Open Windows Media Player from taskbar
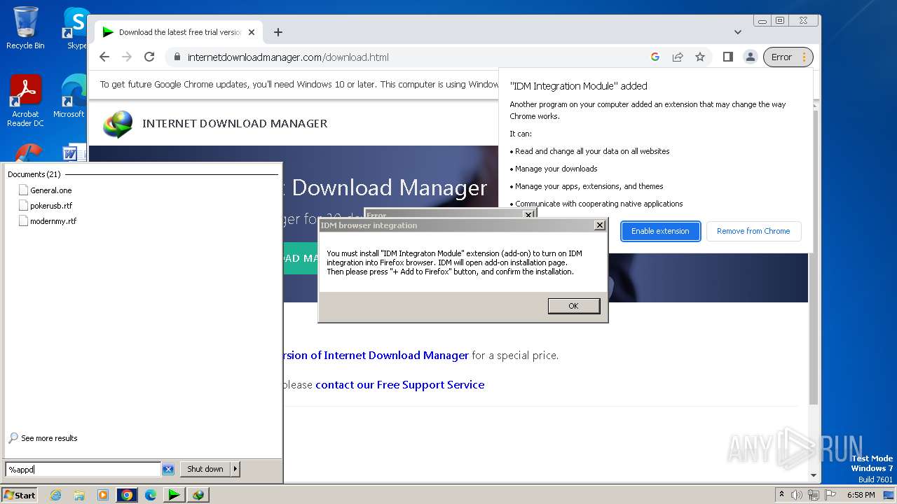This screenshot has width=897, height=504. click(x=103, y=495)
